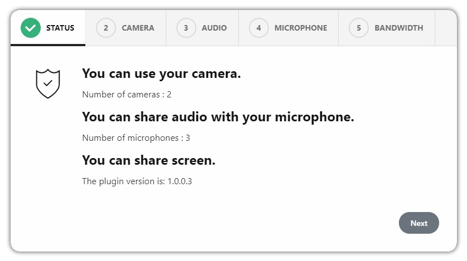The image size is (467, 261).
Task: Click the black underline beneath Status tab
Action: (48, 45)
